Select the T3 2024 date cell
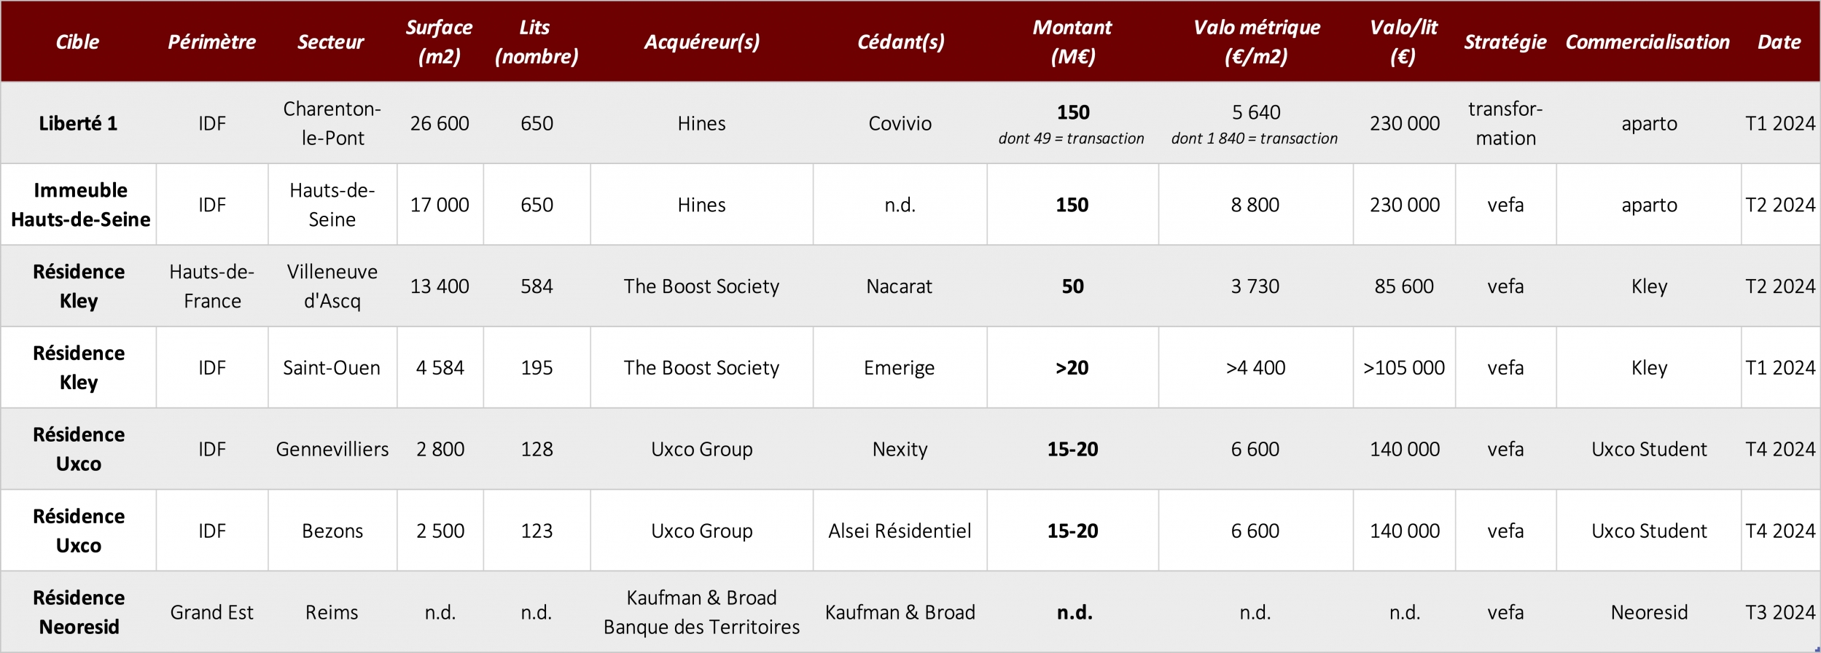This screenshot has width=1821, height=653. pos(1780,612)
